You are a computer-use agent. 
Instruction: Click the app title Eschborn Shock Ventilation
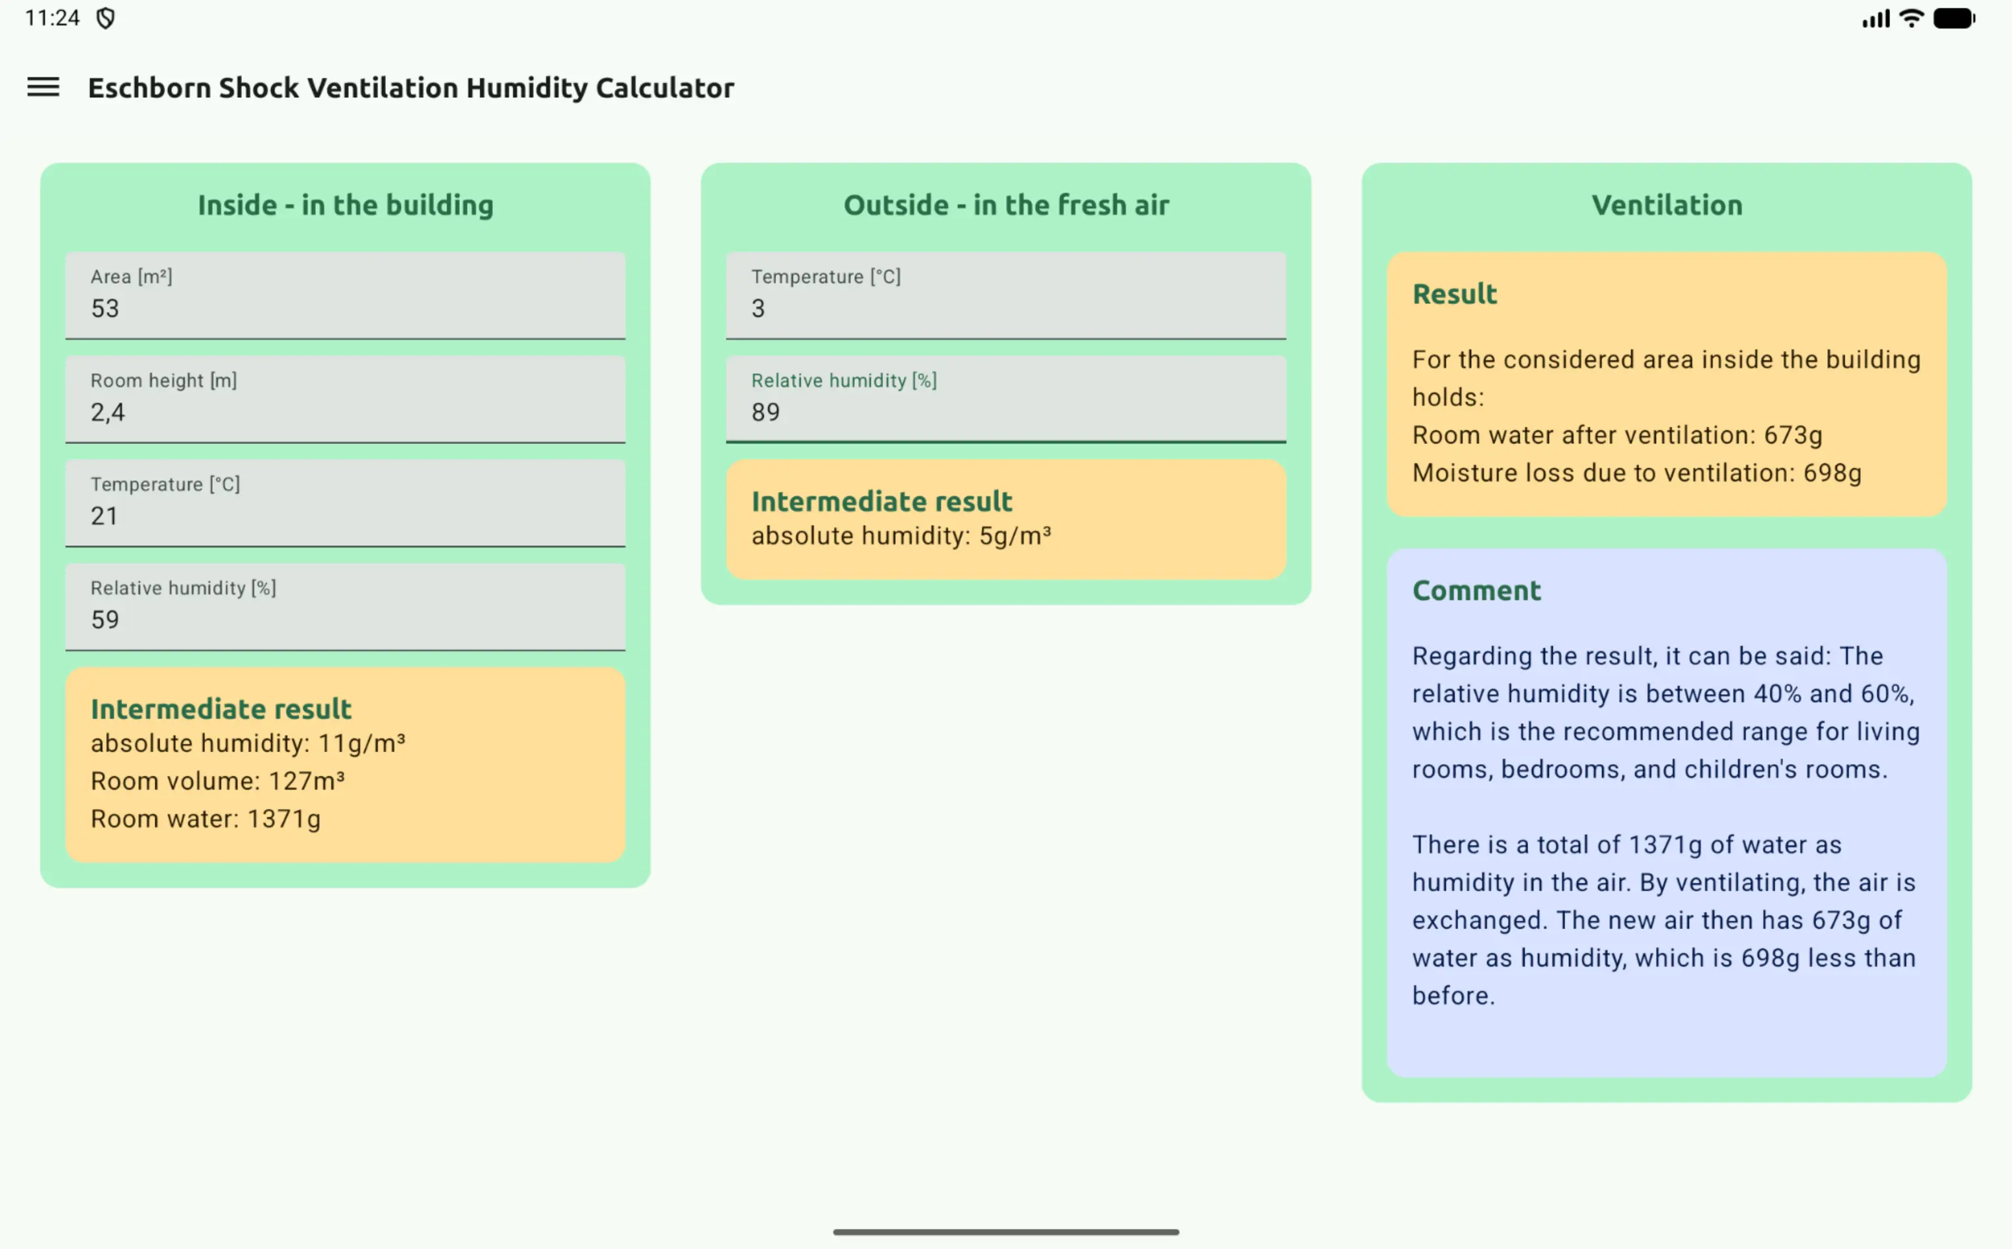point(410,87)
